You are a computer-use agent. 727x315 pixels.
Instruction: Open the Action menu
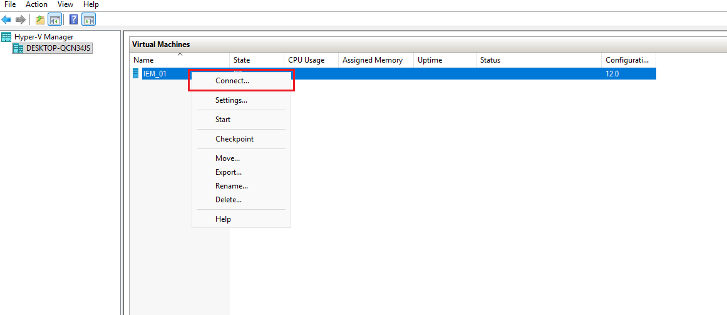36,4
